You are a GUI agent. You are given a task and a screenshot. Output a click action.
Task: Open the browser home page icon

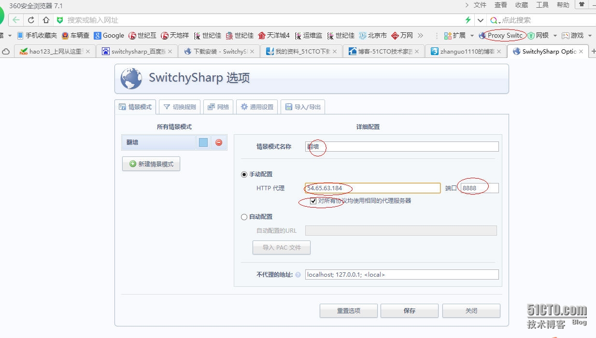click(x=46, y=20)
